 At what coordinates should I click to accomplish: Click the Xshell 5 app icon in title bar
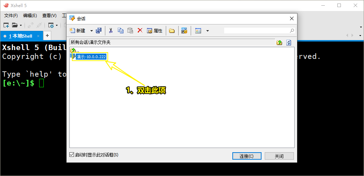6,5
